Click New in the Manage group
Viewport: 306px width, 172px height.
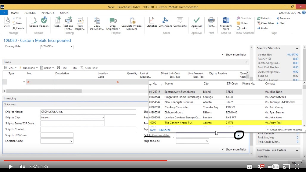tap(17, 23)
